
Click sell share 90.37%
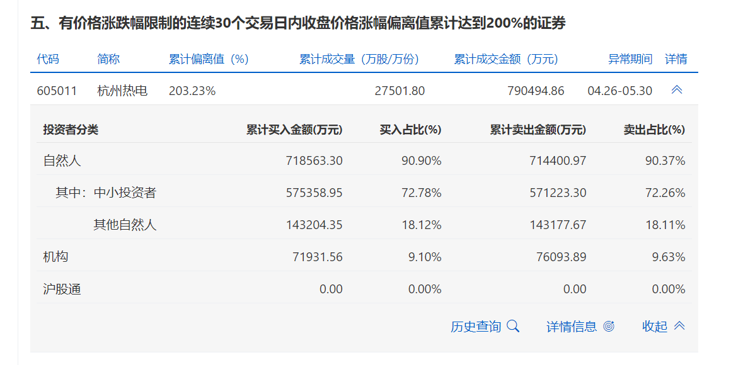click(665, 161)
